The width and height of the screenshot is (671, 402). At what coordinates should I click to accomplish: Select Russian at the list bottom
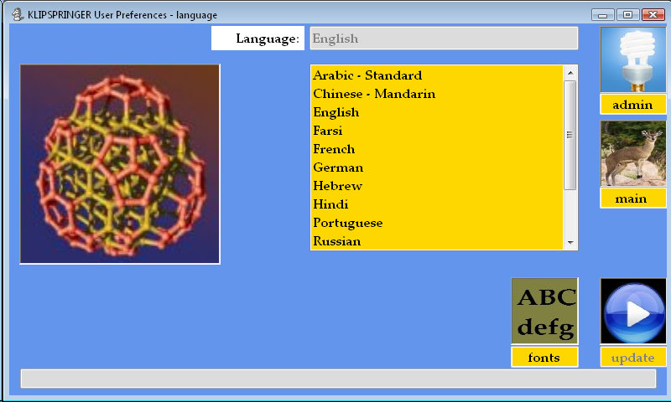337,241
